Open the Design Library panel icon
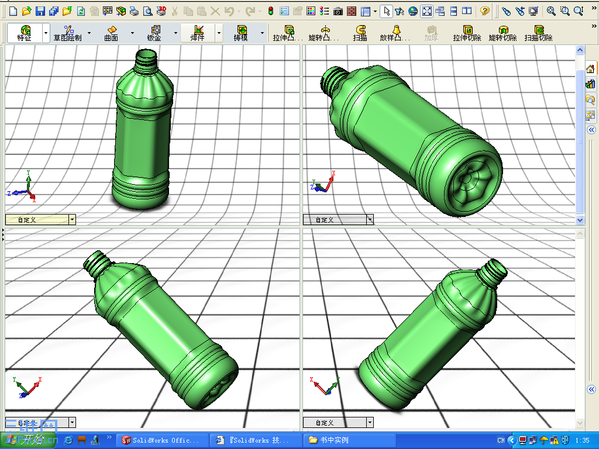The image size is (599, 449). click(x=591, y=84)
